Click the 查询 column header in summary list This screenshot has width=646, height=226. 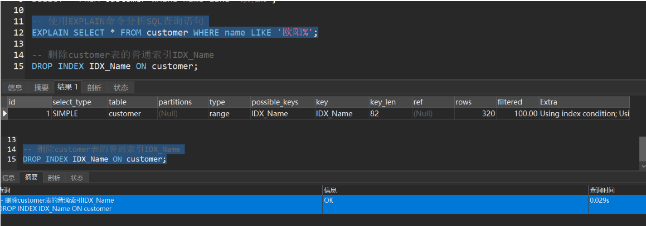161,190
